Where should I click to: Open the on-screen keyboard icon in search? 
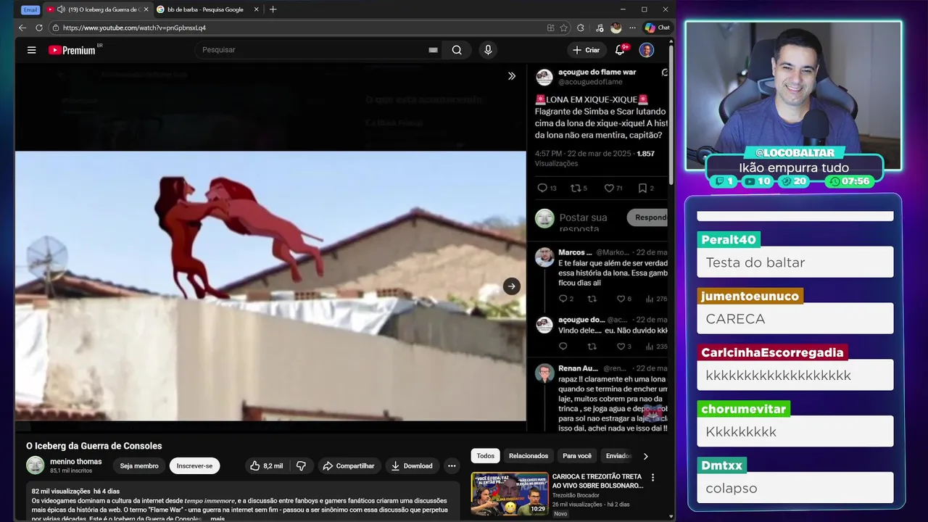[x=433, y=50]
